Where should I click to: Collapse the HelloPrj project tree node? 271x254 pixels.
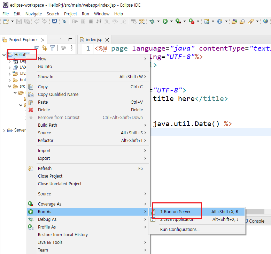(4, 55)
